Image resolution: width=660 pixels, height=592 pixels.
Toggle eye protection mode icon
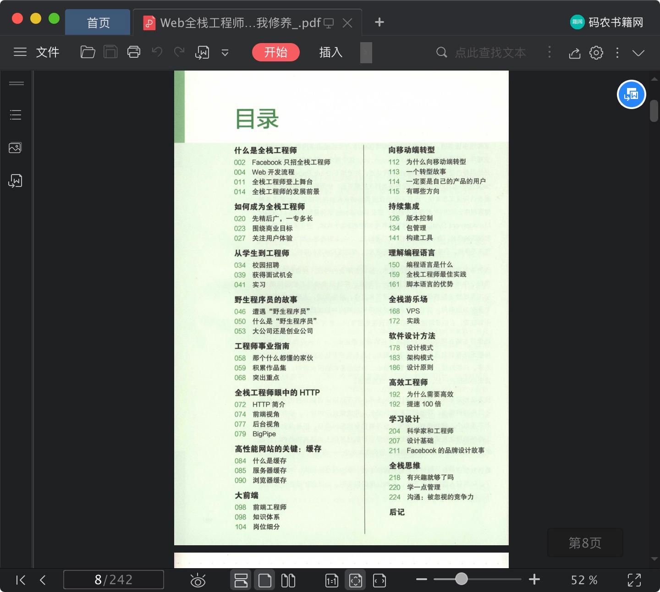(198, 581)
